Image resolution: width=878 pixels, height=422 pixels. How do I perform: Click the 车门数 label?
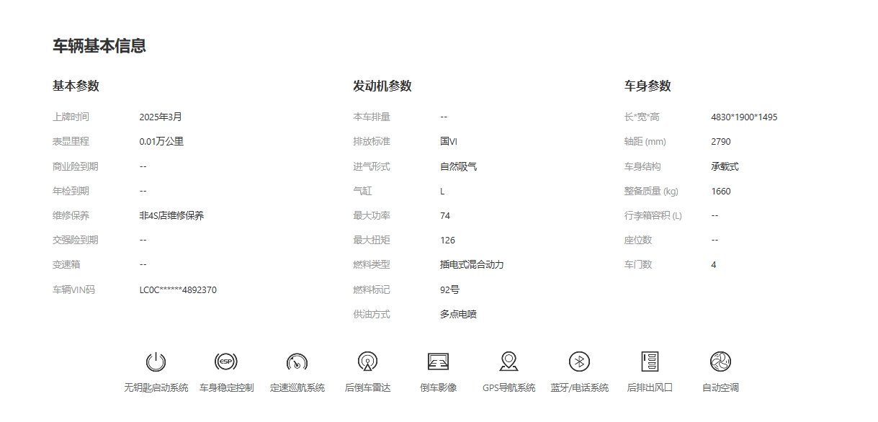[638, 264]
